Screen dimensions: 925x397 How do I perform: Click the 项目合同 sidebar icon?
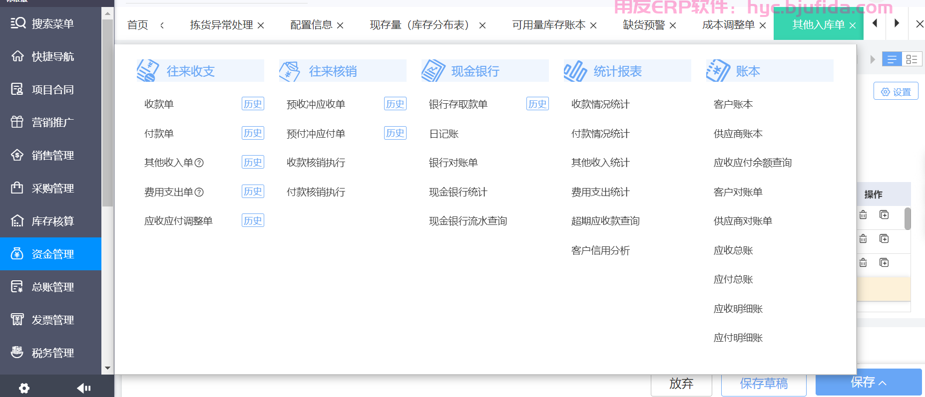click(x=17, y=89)
